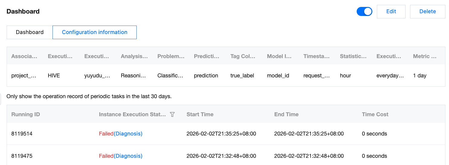Click the true_label tag column cell

[242, 76]
